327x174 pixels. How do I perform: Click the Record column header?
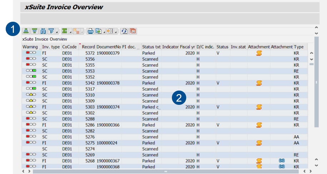pyautogui.click(x=88, y=47)
